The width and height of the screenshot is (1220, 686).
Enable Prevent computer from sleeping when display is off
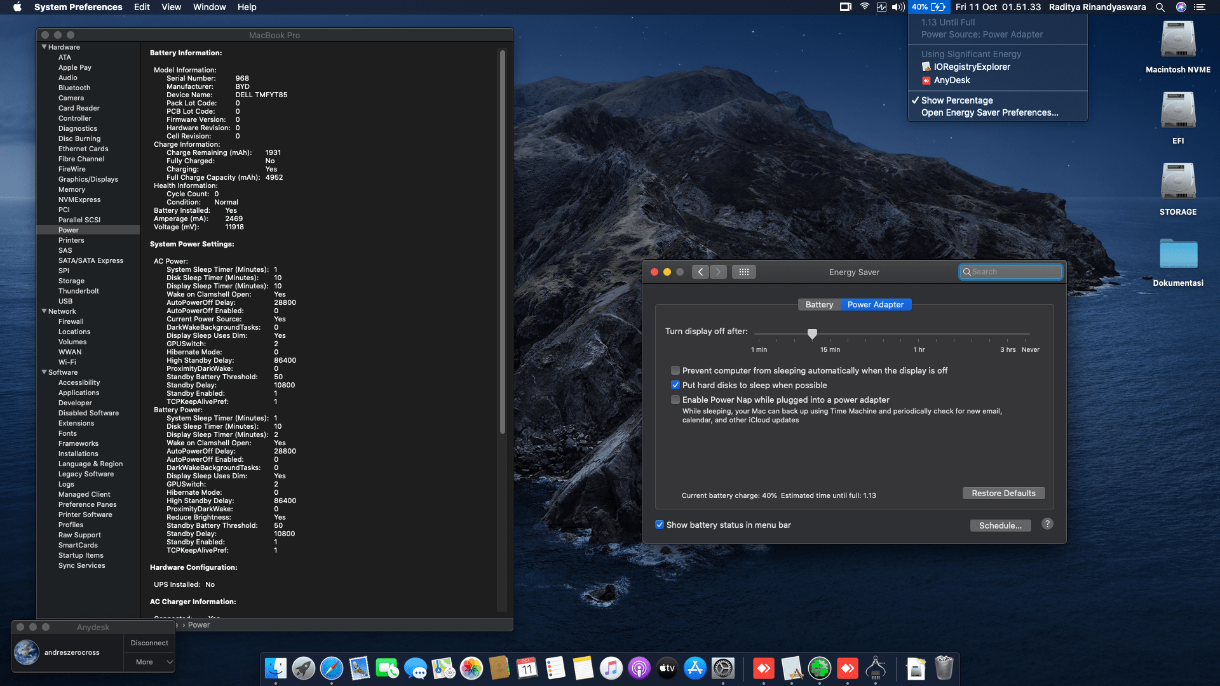click(675, 370)
